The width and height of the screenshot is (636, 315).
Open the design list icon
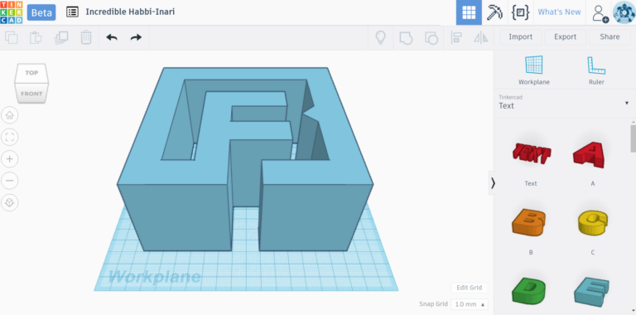pos(72,12)
